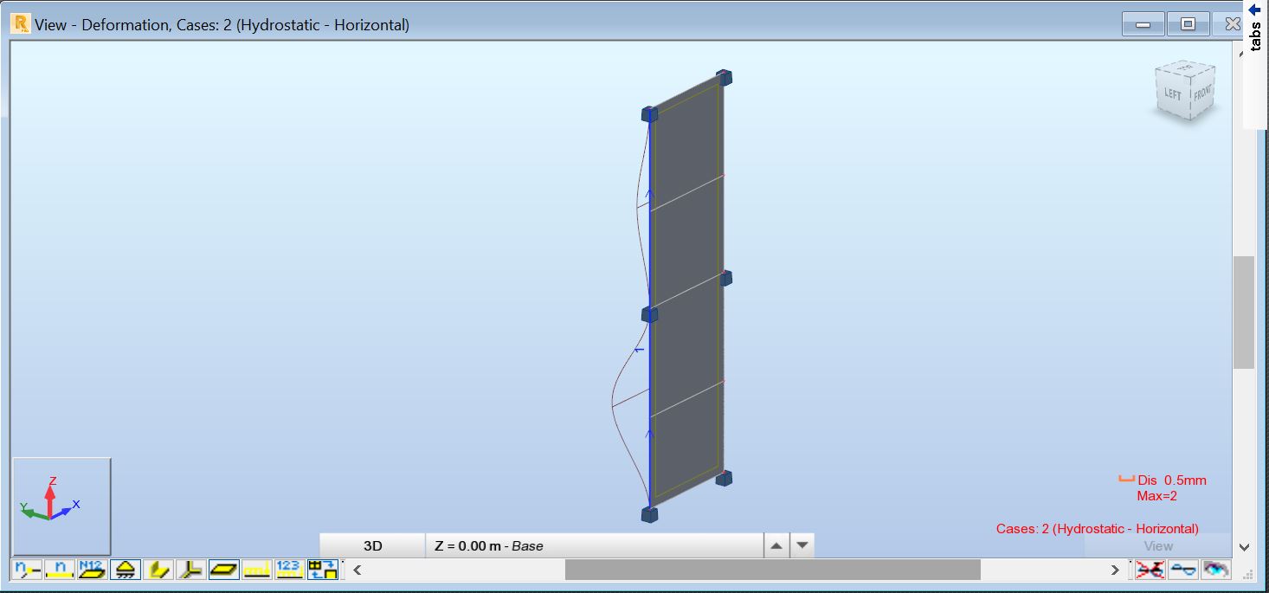1269x593 pixels.
Task: Click the horizontal scrollbar right arrow
Action: tap(1115, 570)
